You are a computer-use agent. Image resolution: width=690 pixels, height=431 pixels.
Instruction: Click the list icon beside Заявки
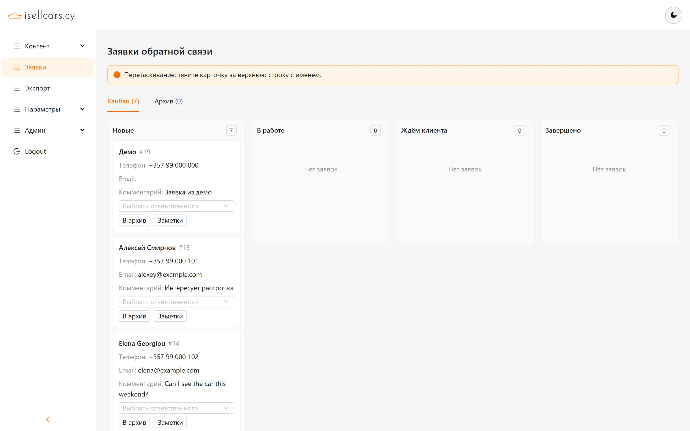[17, 67]
